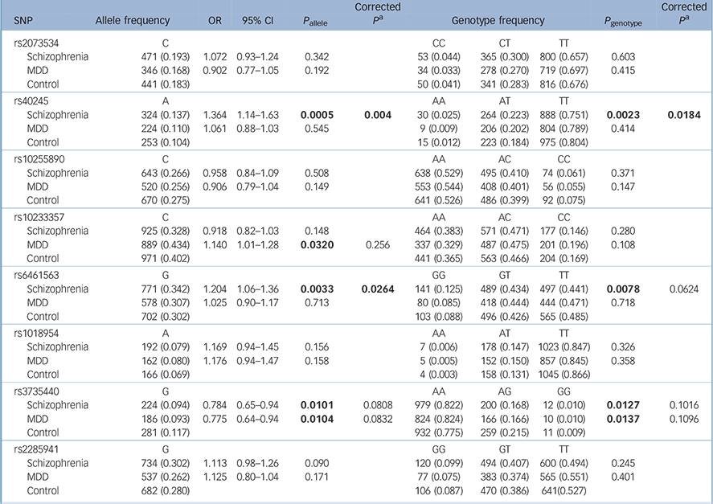Screen dimensions: 713x504
Task: Select the 1.364 odds ratio cell
Action: tap(214, 115)
